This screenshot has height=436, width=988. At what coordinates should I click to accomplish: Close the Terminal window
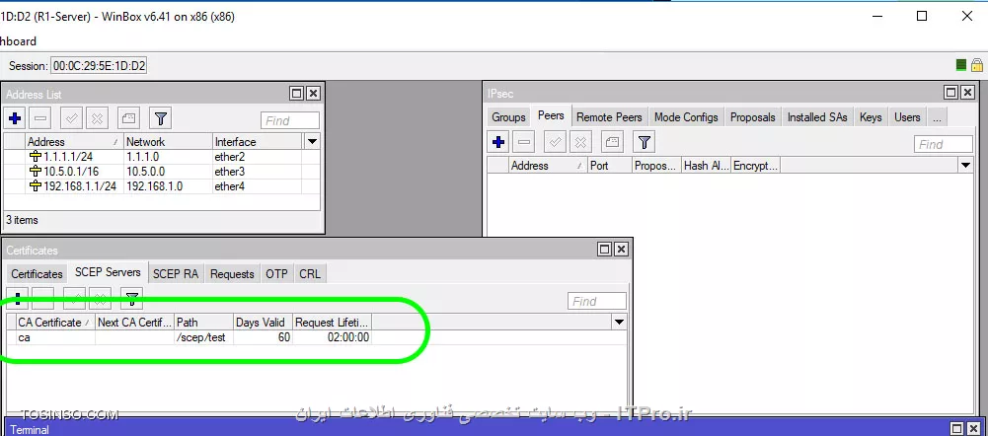click(973, 427)
